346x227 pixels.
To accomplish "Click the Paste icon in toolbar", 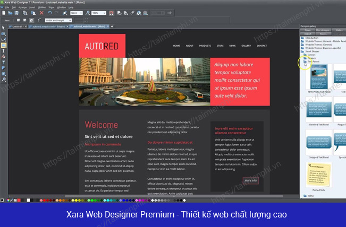I will [33, 13].
